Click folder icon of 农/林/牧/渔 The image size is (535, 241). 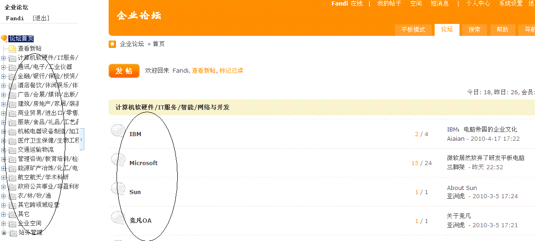pyautogui.click(x=12, y=196)
